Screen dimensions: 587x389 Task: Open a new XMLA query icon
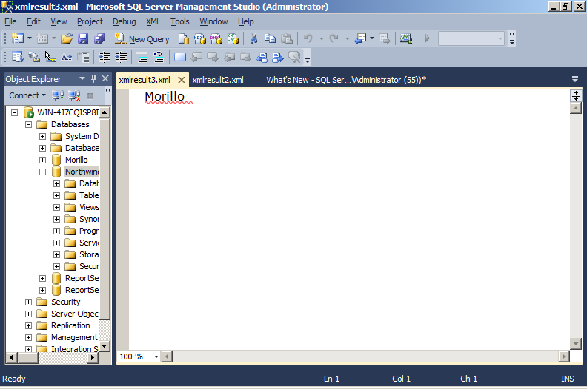point(233,38)
